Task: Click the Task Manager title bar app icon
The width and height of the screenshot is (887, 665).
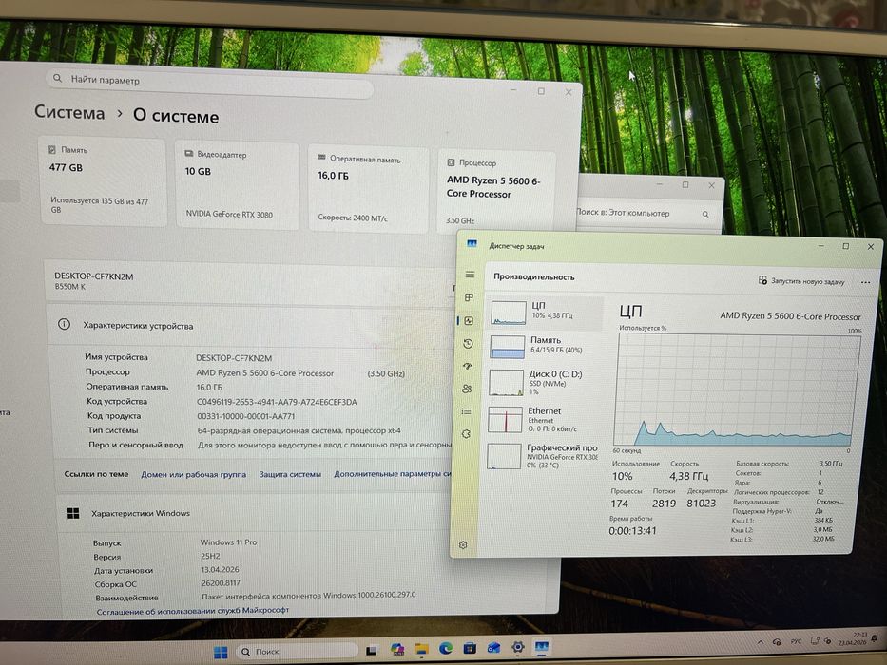Action: pos(472,244)
